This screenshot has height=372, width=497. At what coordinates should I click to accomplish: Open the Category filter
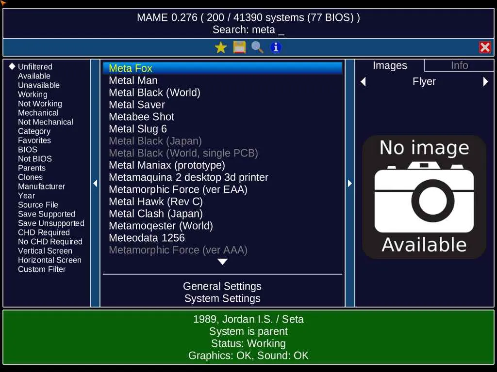pos(34,131)
